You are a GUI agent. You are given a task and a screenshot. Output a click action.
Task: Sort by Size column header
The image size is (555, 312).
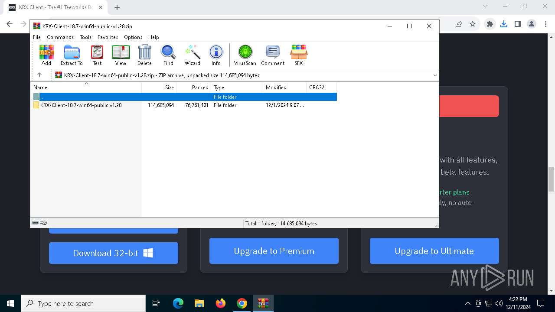pyautogui.click(x=159, y=87)
